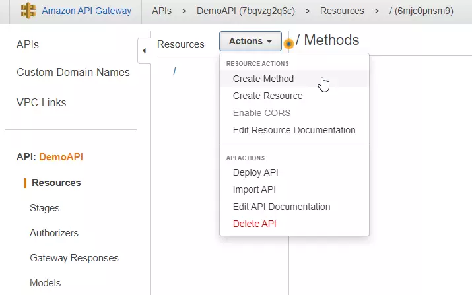Open APIs in the left sidebar

[x=28, y=45]
